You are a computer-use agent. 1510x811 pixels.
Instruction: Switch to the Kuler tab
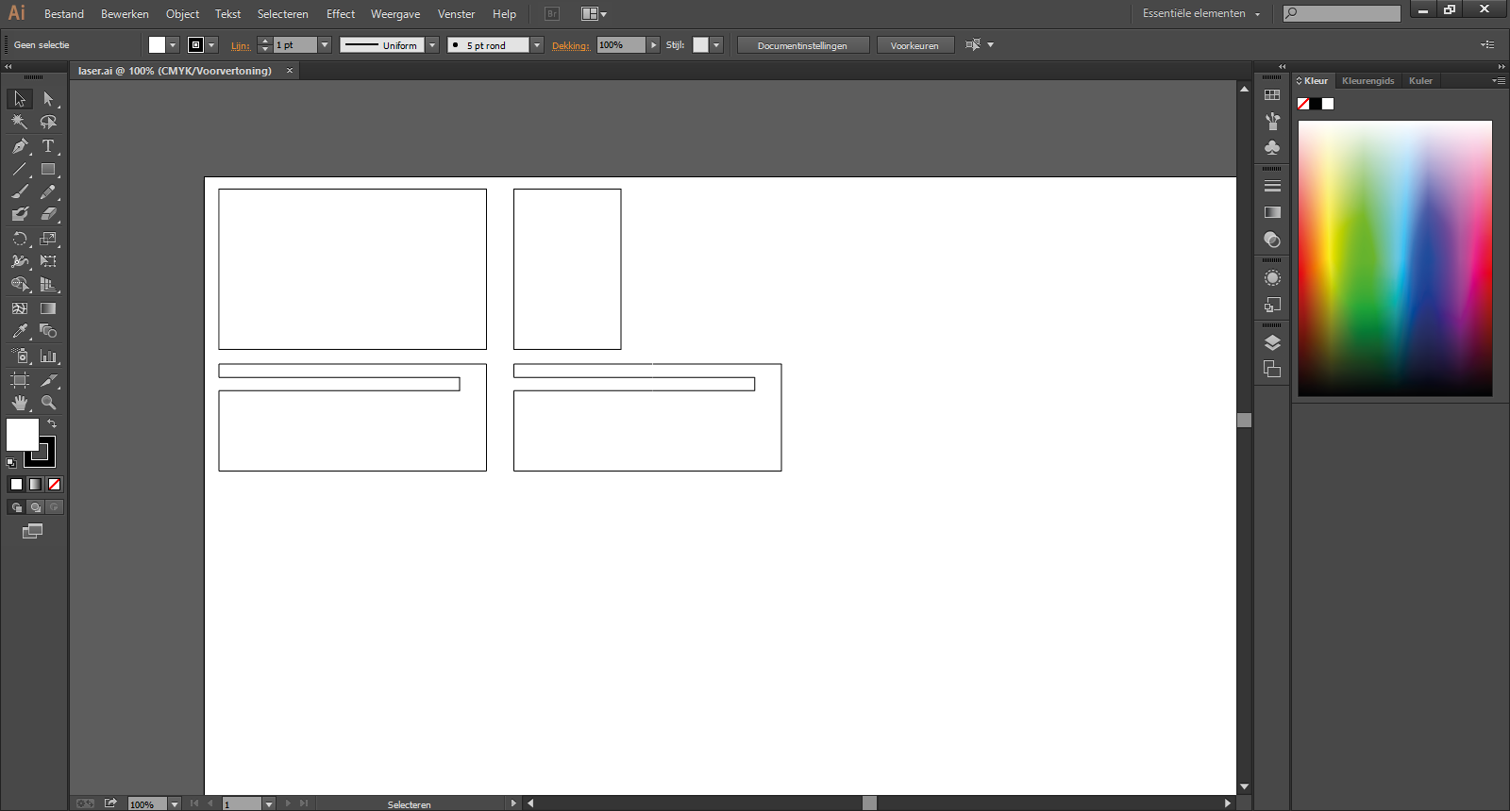tap(1420, 81)
